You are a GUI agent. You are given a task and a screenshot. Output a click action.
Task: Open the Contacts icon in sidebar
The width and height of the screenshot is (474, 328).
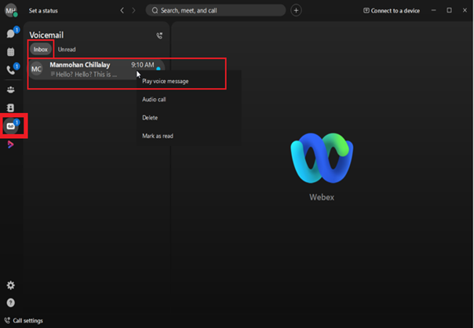click(11, 108)
